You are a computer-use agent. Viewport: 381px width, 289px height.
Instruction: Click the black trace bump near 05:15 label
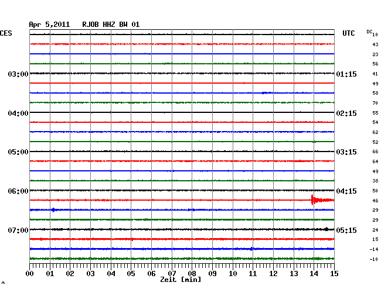326,229
